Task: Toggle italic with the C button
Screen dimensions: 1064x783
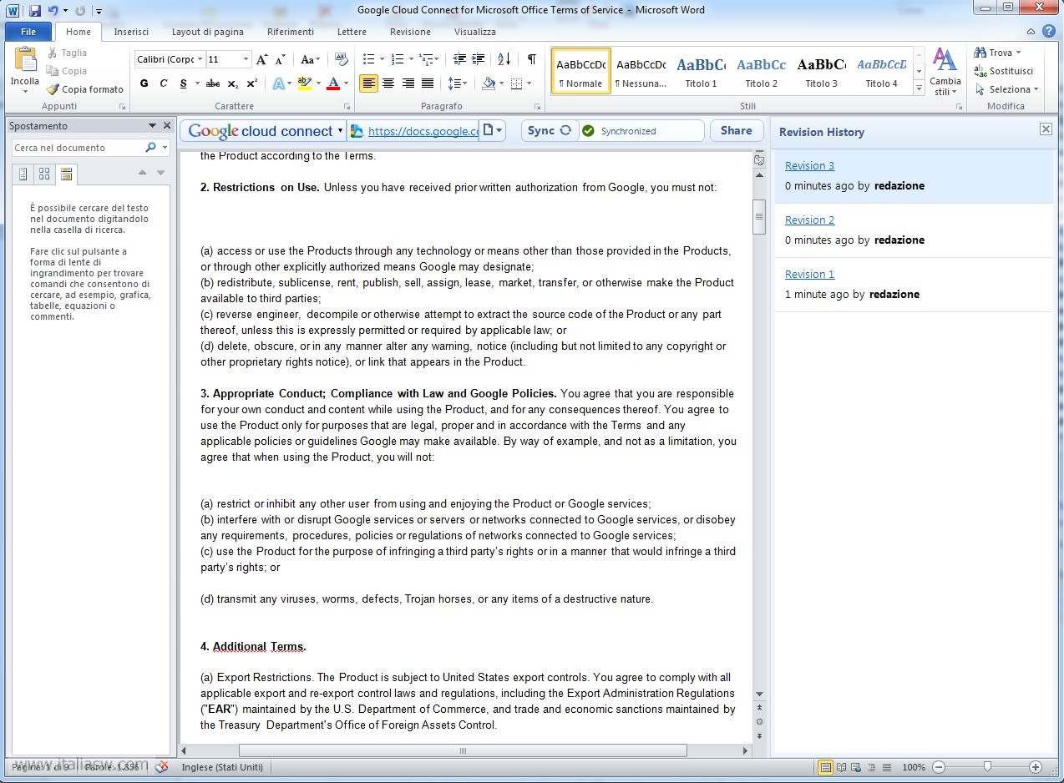Action: point(164,83)
